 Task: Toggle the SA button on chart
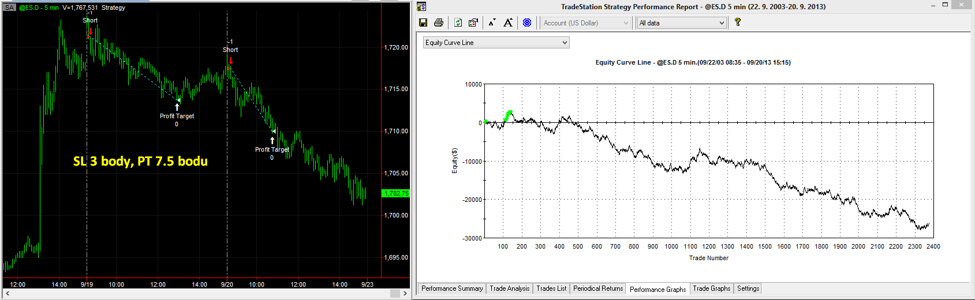[9, 7]
